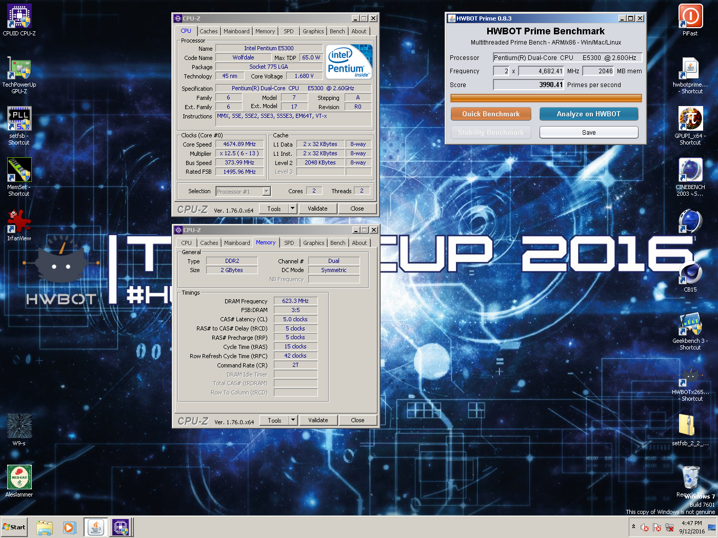The width and height of the screenshot is (718, 538).
Task: Click Save button in HWBOT Prime
Action: (589, 132)
